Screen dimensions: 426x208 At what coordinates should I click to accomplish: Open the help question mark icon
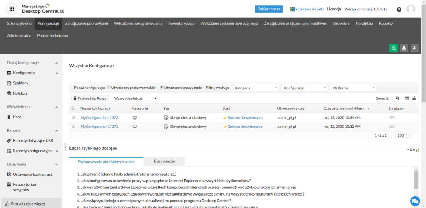point(399,10)
